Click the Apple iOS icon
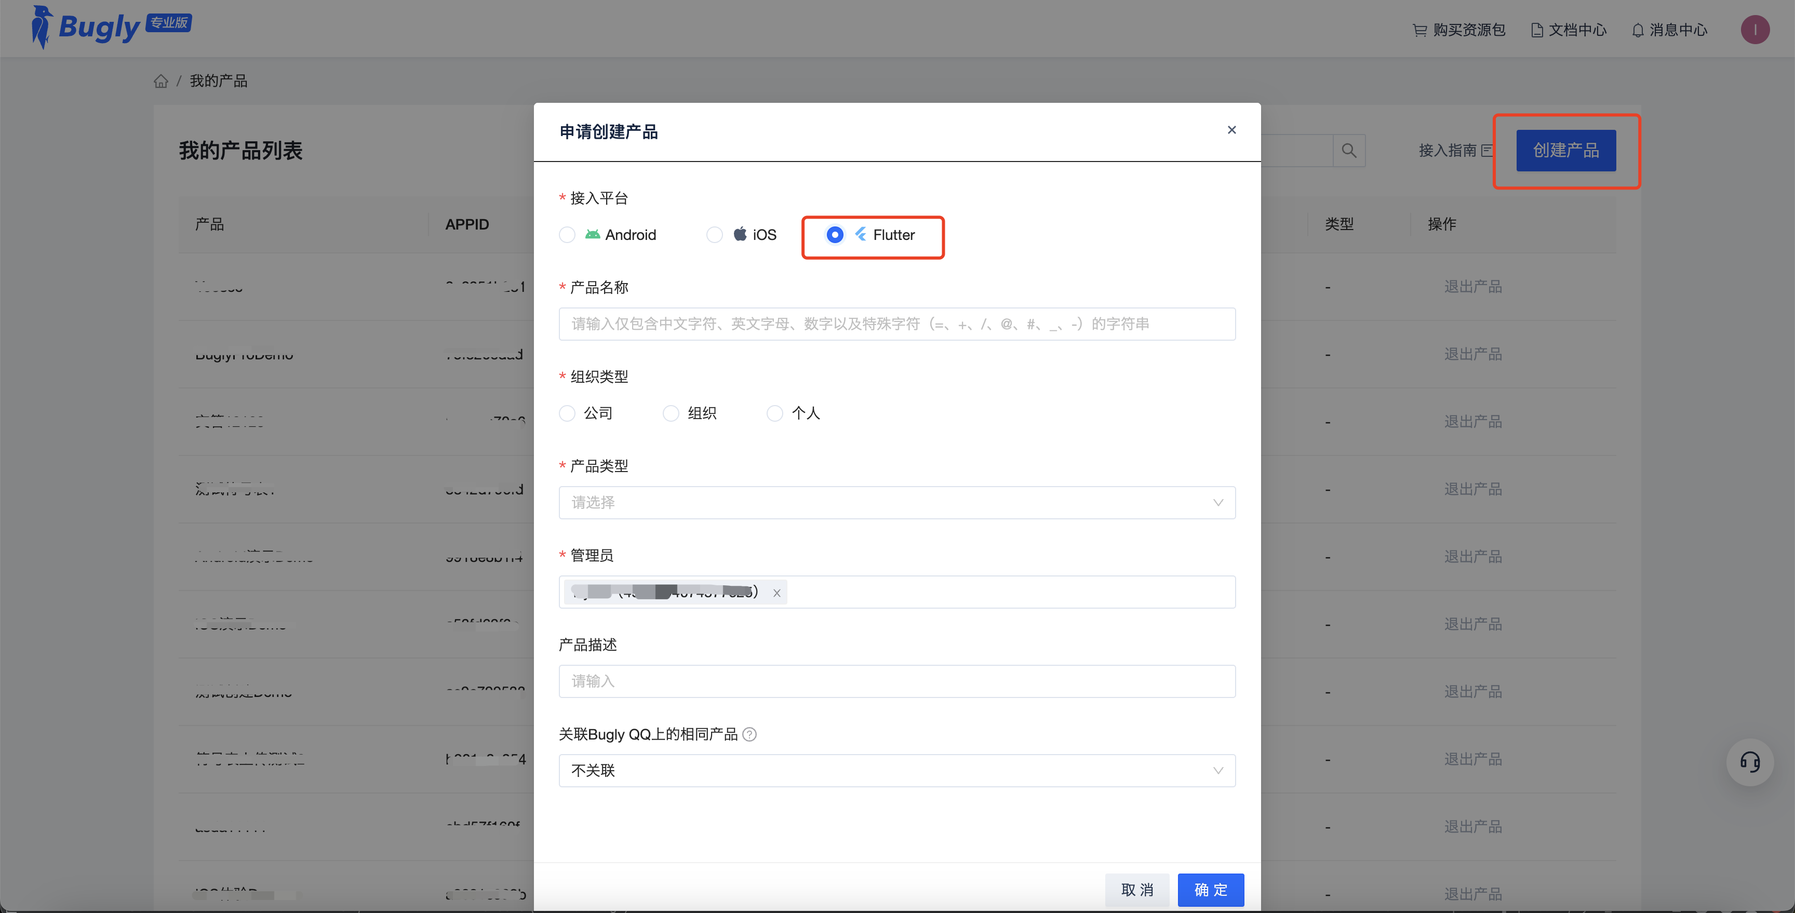 [x=740, y=234]
